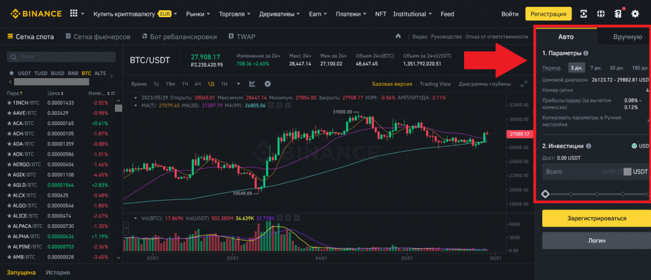Click the pair list scrollbar thumb

[118, 109]
